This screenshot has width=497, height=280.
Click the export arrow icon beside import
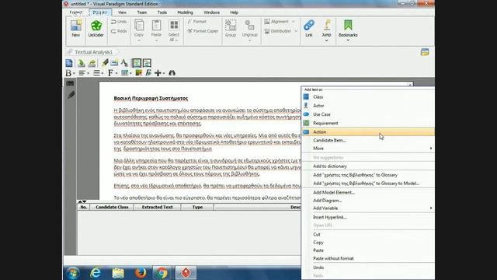pos(92,63)
